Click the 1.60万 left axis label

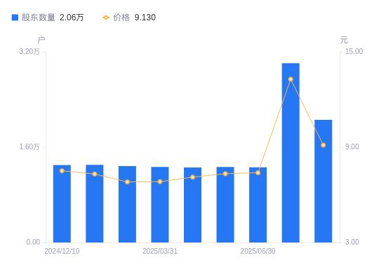pyautogui.click(x=29, y=146)
